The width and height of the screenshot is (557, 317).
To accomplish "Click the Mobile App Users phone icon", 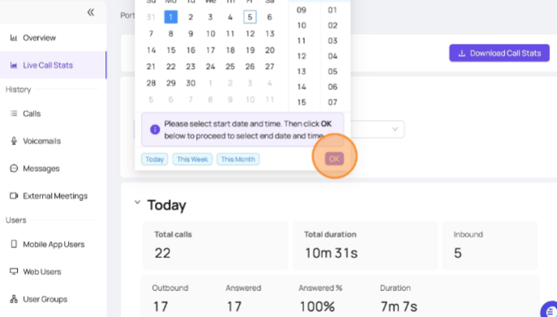I will 14,244.
